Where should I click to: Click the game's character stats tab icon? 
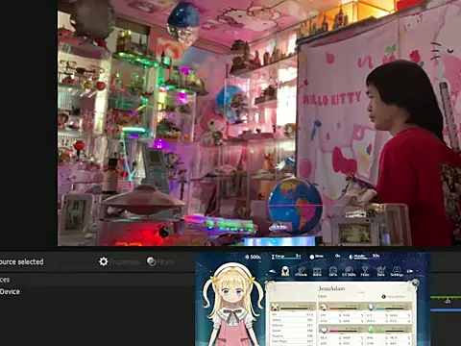tap(285, 271)
